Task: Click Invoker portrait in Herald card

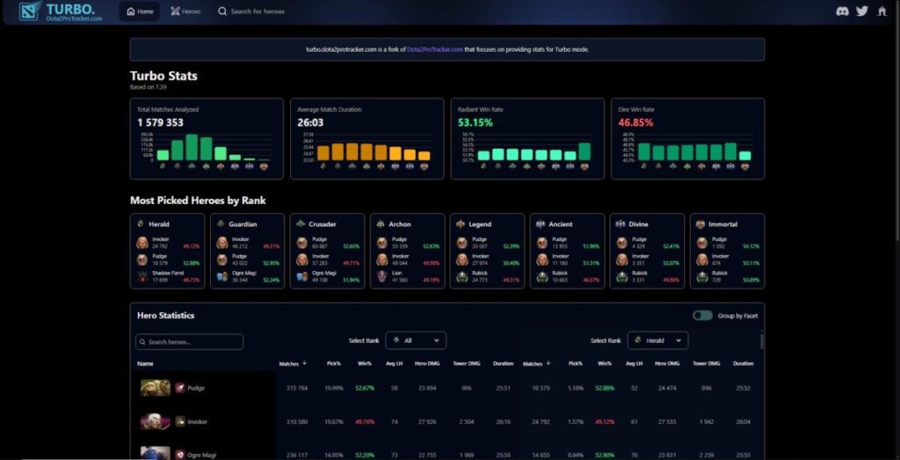Action: (x=142, y=243)
